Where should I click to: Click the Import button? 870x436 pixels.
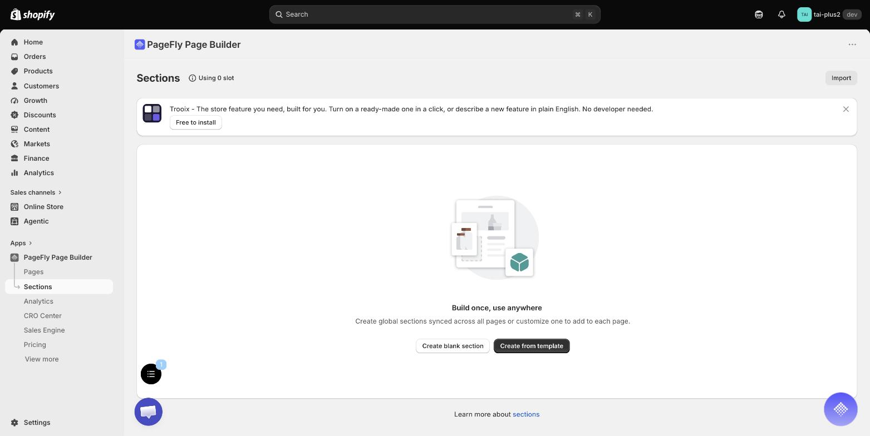[841, 78]
